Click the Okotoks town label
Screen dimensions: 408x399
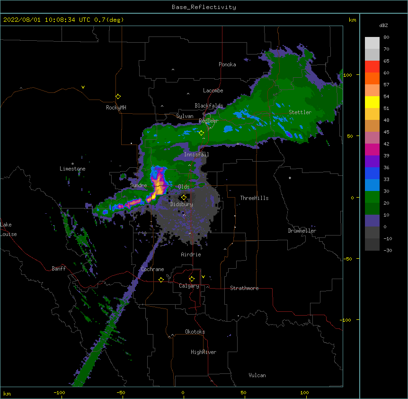point(195,332)
